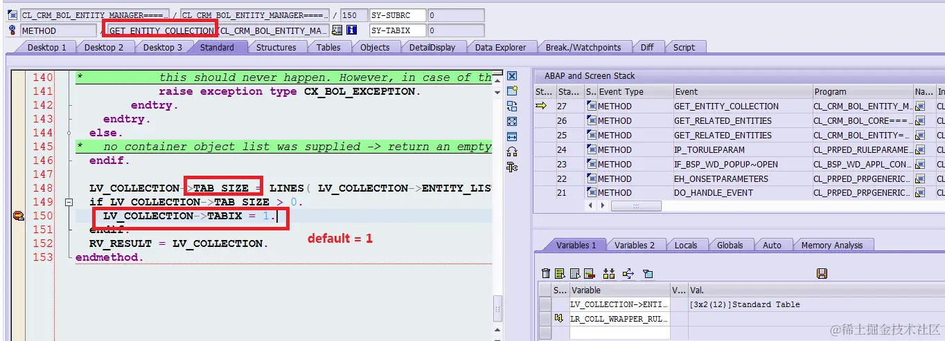The height and width of the screenshot is (341, 945).
Task: Select the row selector for LV_COLLECTION->ENTI variable
Action: point(545,304)
